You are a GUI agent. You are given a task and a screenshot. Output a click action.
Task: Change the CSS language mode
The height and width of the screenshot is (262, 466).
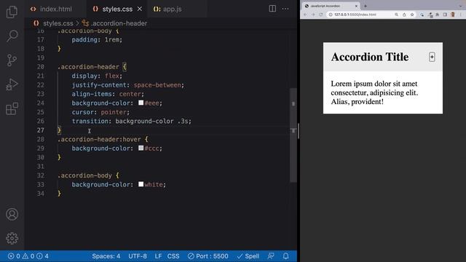tap(173, 256)
